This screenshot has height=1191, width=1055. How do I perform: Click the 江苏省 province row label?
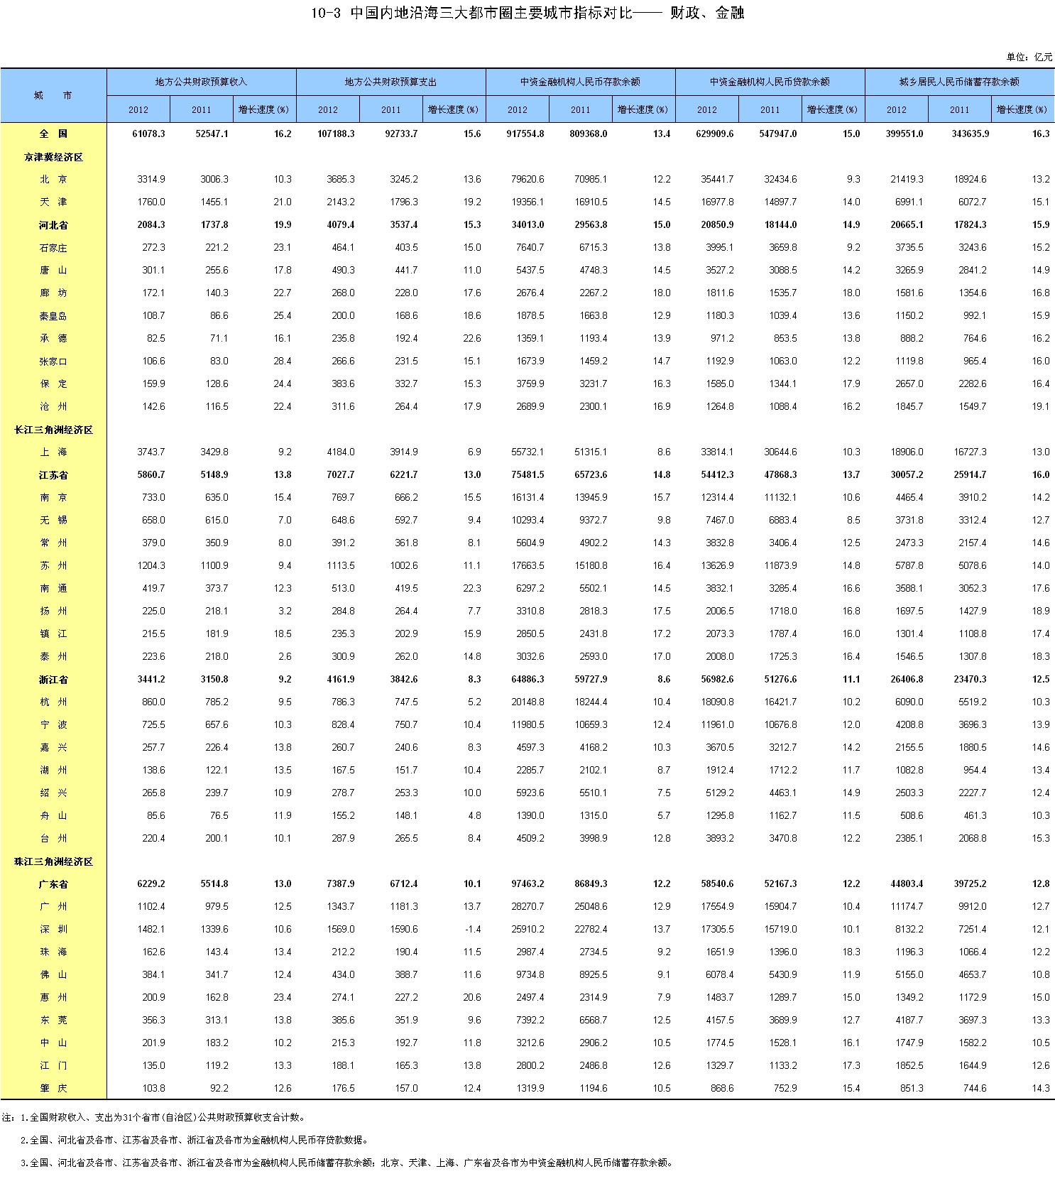tap(53, 475)
